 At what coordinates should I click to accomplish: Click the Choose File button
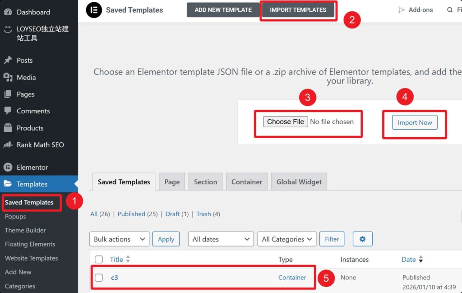[x=286, y=121]
